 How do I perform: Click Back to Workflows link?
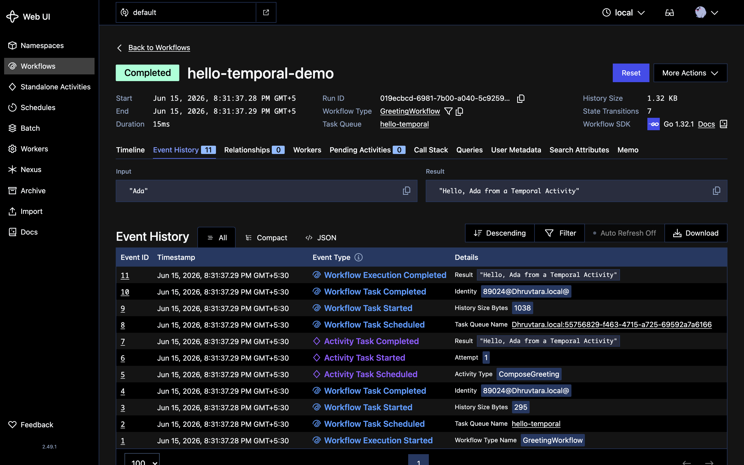coord(159,48)
